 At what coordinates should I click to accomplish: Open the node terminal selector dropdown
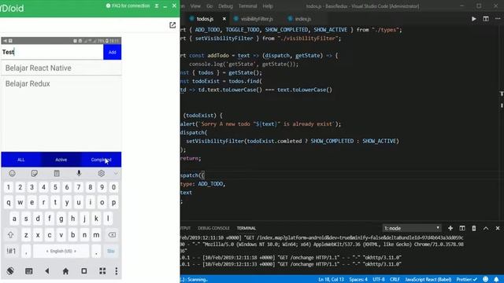[x=412, y=228]
